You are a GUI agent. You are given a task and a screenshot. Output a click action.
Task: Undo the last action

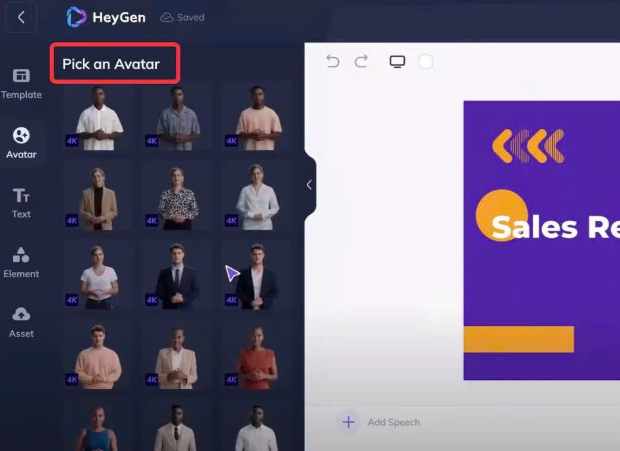tap(332, 62)
